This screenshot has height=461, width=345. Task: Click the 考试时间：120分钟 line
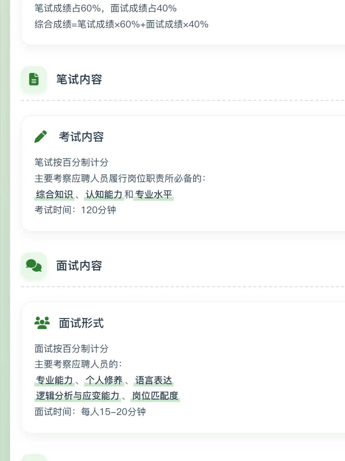[75, 210]
